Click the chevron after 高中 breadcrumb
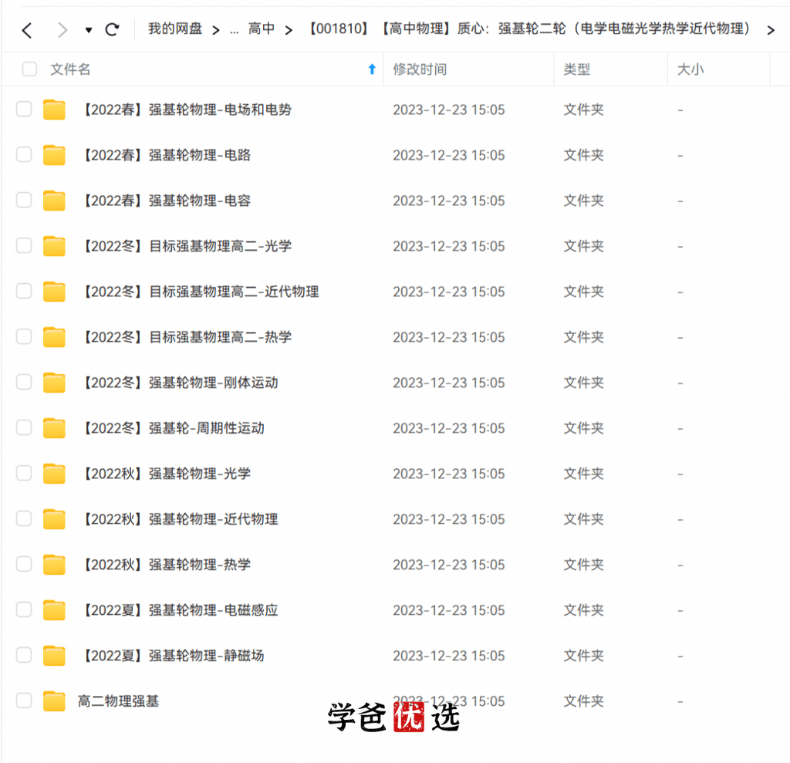This screenshot has height=763, width=790. 289,30
